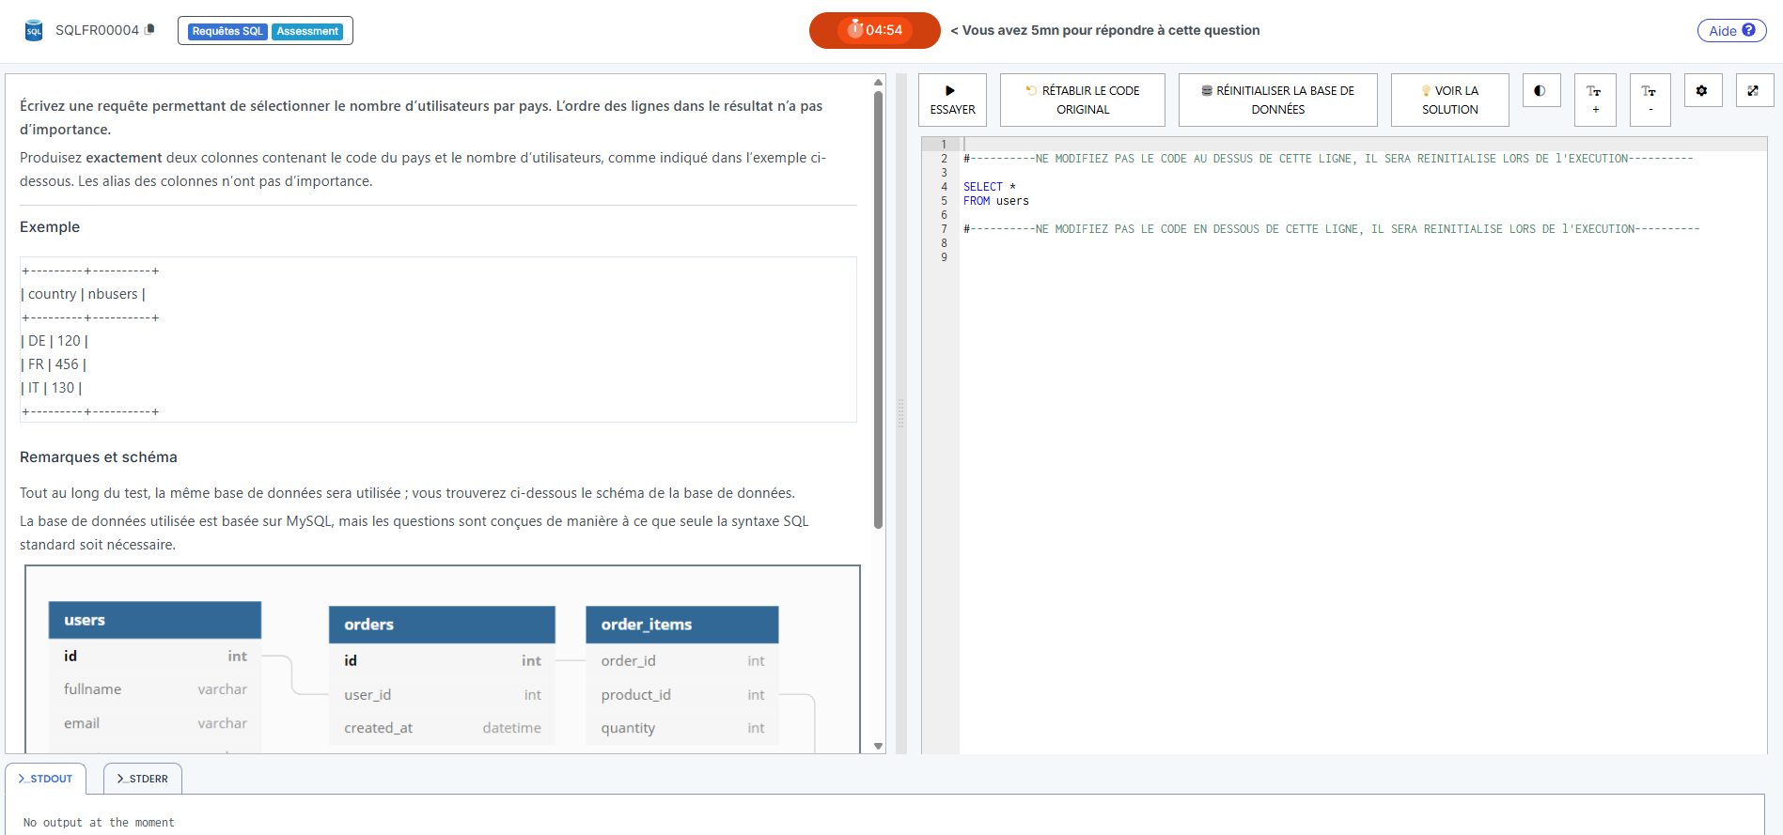Open the Aide help link

[x=1731, y=30]
